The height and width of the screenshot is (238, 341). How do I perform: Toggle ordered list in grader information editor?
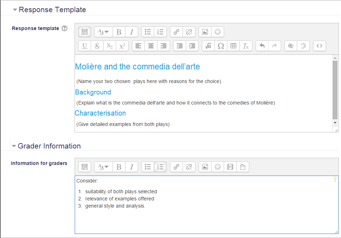[x=160, y=167]
